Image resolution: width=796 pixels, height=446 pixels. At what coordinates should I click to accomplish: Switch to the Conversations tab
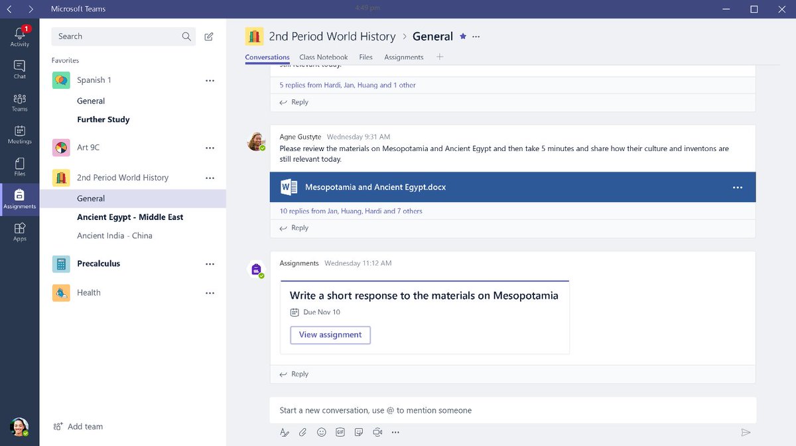point(267,58)
